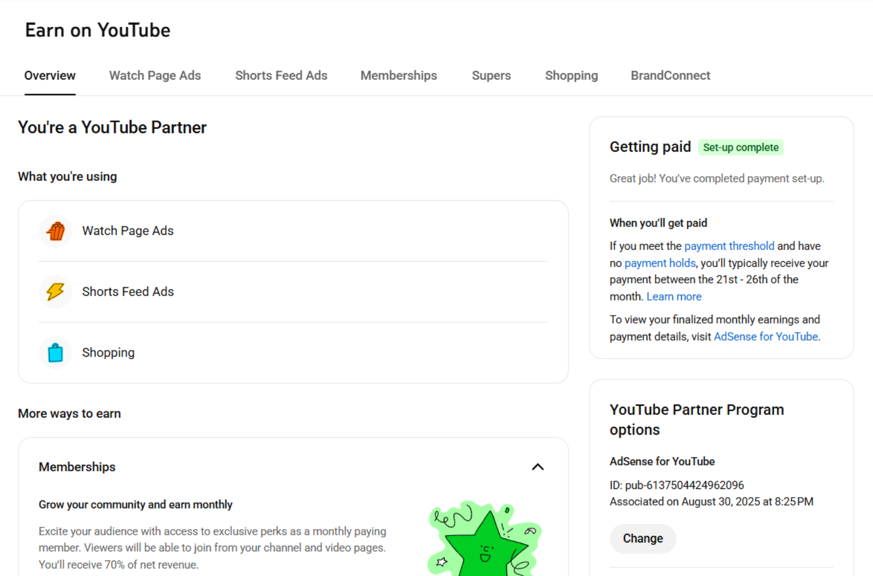Click the Shopping bag icon
873x576 pixels.
pos(56,352)
